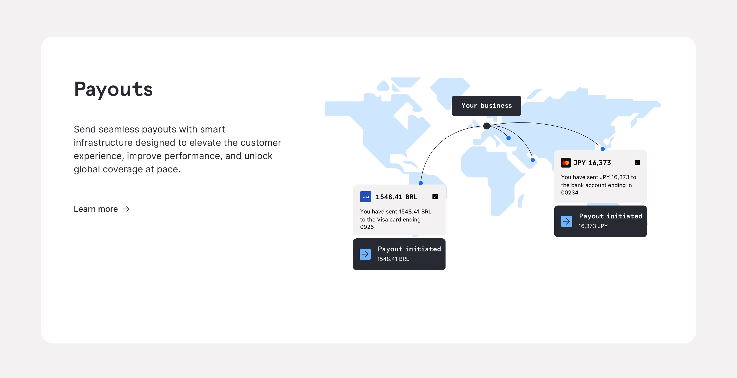This screenshot has height=378, width=737.
Task: Click the checkmark icon on JPY 16,373 card
Action: tap(637, 162)
